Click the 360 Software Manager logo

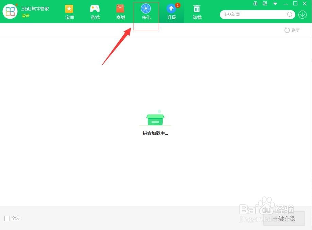(x=10, y=11)
